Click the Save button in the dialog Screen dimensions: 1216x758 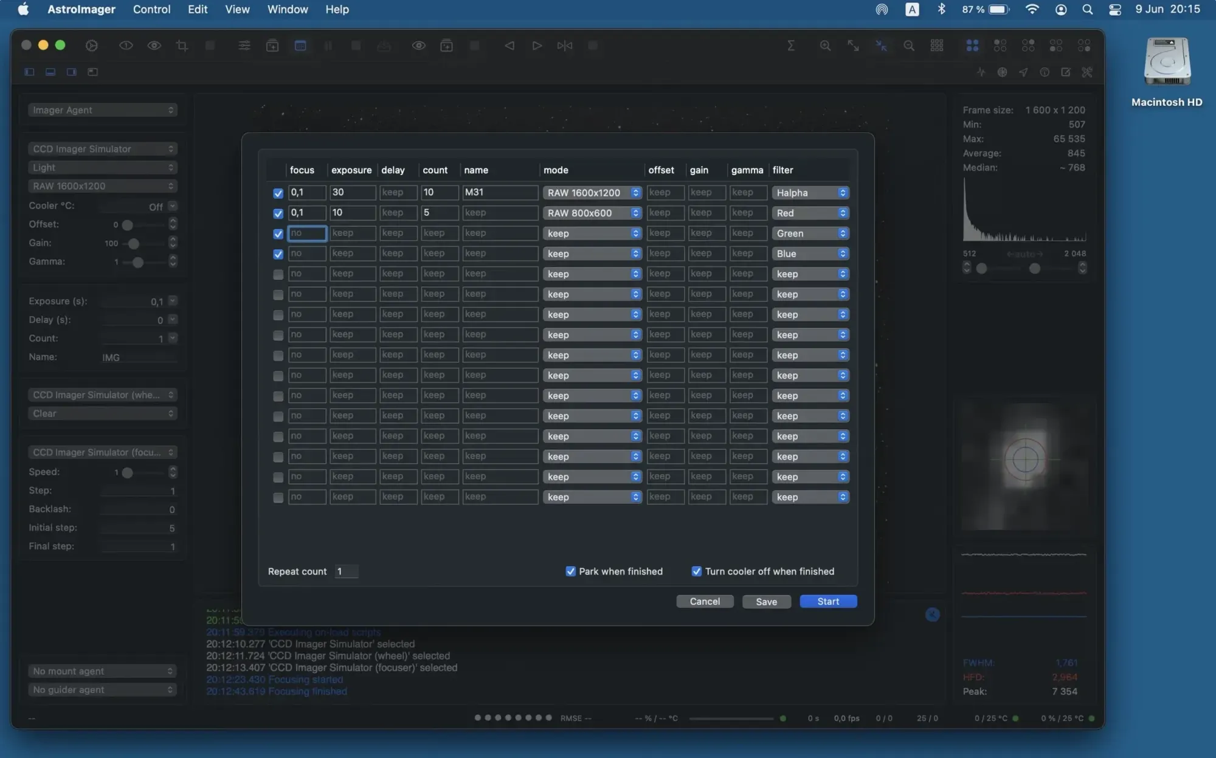766,602
